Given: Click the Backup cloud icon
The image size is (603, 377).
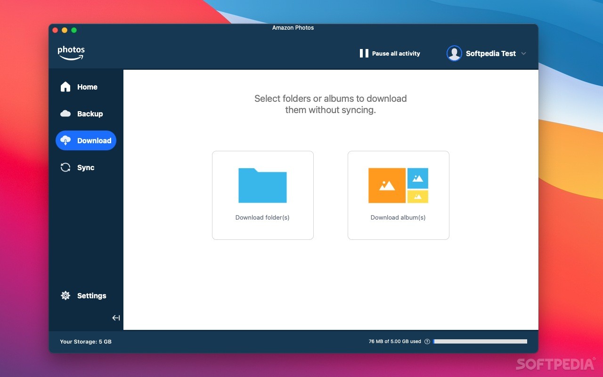Looking at the screenshot, I should [x=65, y=114].
